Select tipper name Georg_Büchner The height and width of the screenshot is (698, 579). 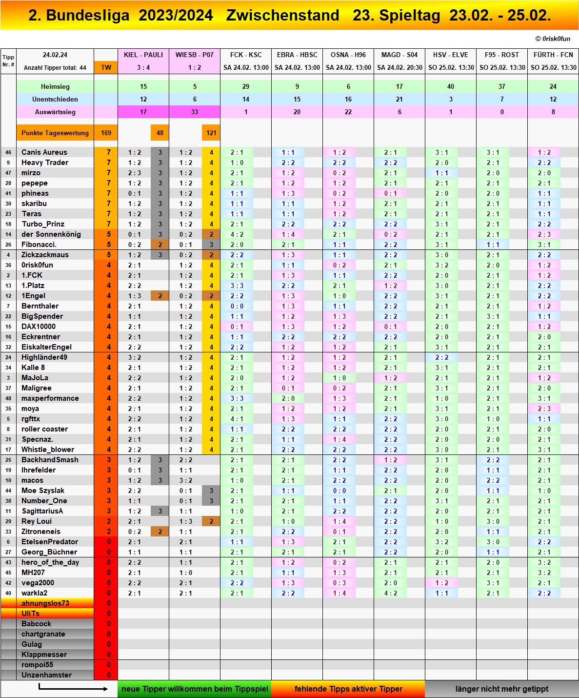click(x=49, y=552)
